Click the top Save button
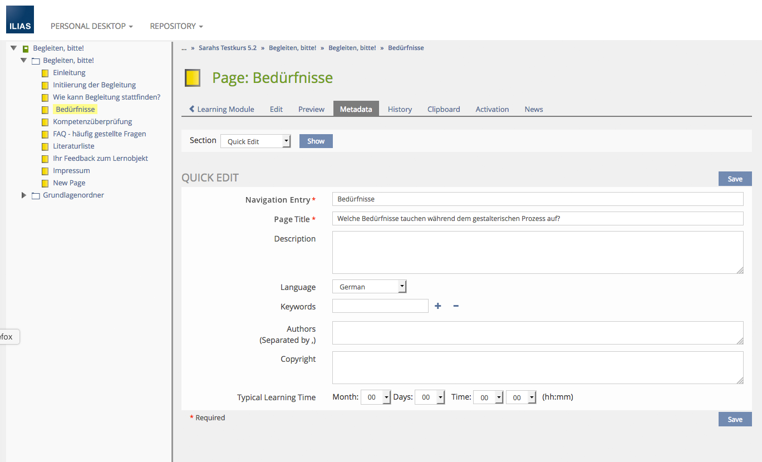The image size is (762, 462). pyautogui.click(x=735, y=179)
